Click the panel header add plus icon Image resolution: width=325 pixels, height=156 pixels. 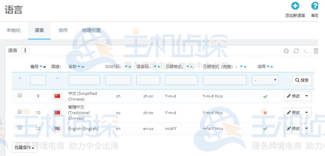point(287,51)
